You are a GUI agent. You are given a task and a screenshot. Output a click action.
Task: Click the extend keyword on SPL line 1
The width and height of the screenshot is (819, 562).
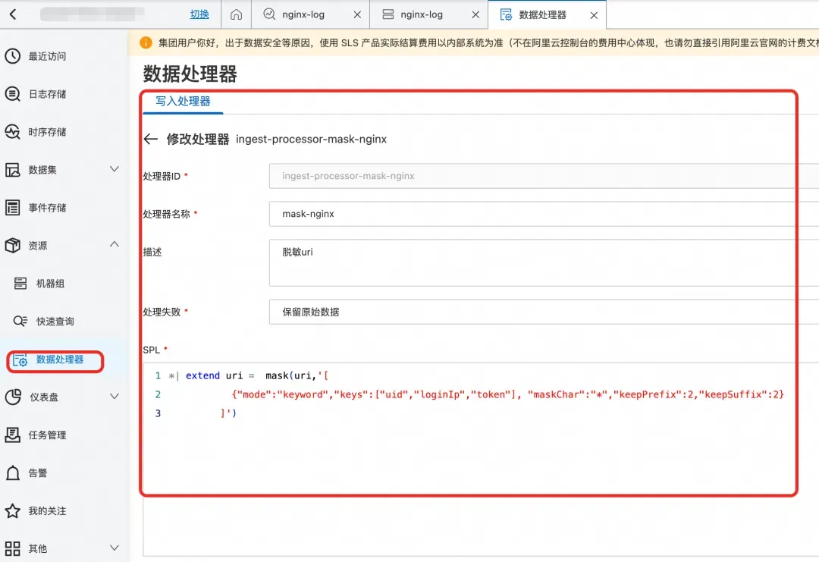202,375
